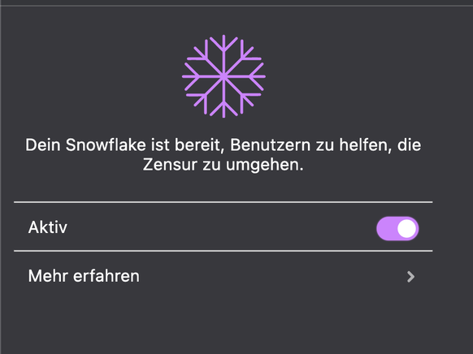Viewport: 473px width, 354px height.
Task: Turn off Snowflake proxy using the purple switch
Action: coord(397,228)
